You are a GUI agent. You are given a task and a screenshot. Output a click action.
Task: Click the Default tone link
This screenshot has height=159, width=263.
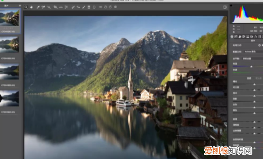click(x=259, y=78)
